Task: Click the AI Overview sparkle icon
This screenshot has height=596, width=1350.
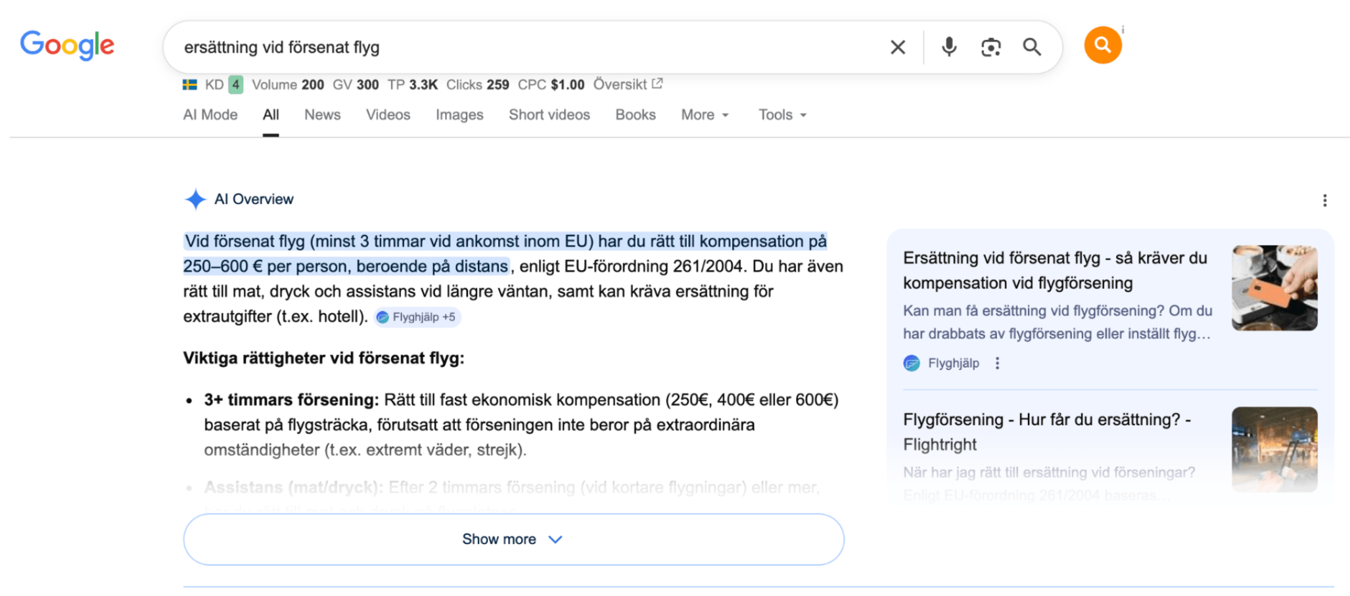Action: click(195, 199)
